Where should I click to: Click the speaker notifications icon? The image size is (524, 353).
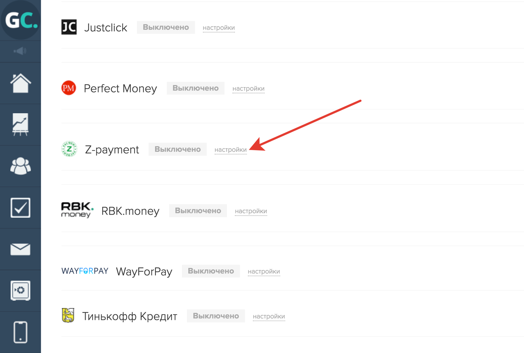pos(20,51)
